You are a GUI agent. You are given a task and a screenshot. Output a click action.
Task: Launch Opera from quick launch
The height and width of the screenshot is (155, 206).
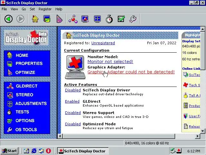(x=48, y=151)
